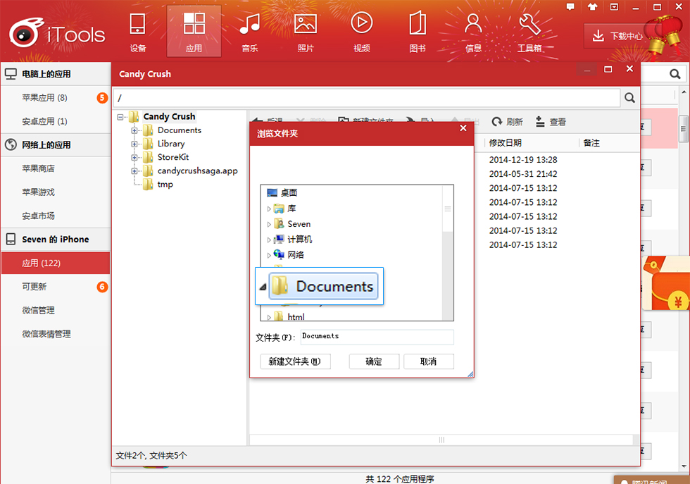Click the skin shirt icon in title bar
This screenshot has height=484, width=690.
592,6
